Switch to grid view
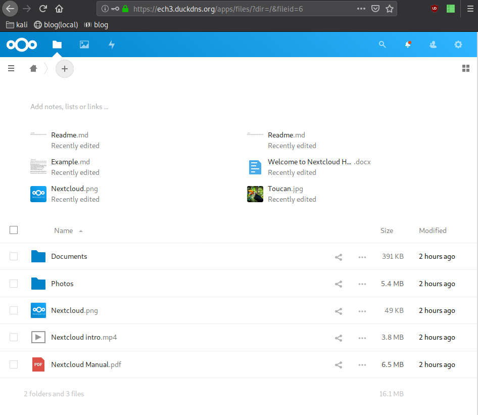Viewport: 478px width, 415px height. point(465,68)
